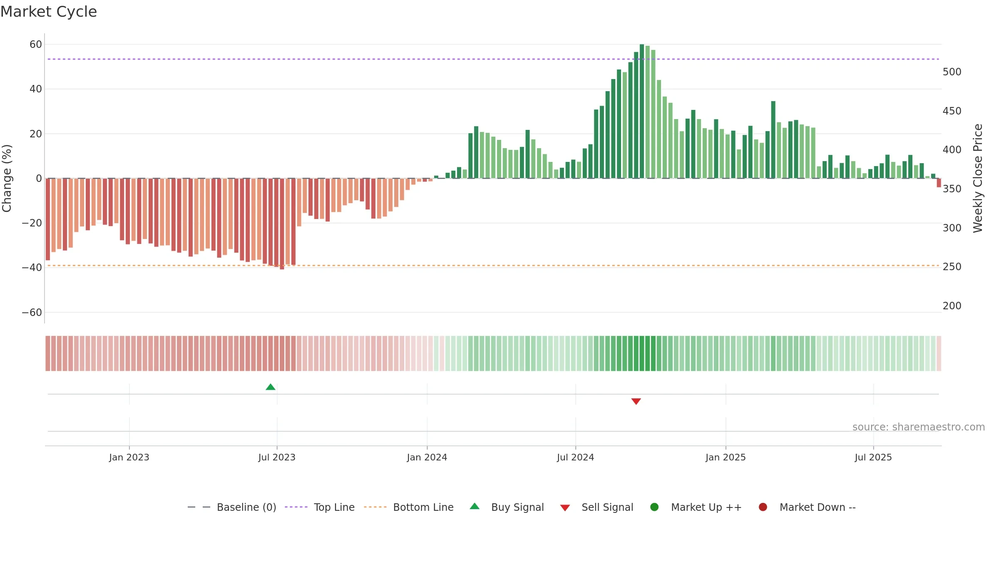
Task: Click the 300 tick on the right axis
Action: point(952,228)
